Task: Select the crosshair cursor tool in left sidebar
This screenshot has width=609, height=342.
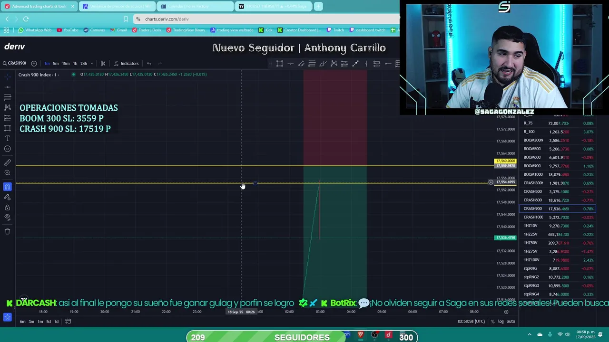Action: 7,76
